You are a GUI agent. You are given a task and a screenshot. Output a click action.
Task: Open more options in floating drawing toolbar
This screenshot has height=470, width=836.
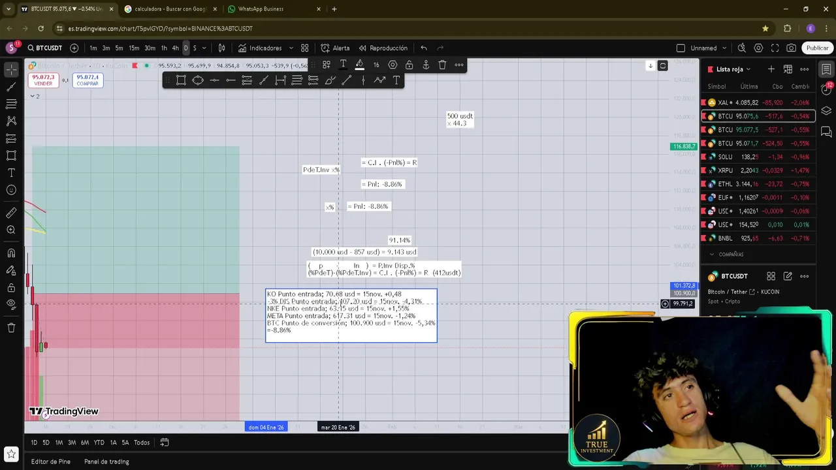click(x=459, y=65)
